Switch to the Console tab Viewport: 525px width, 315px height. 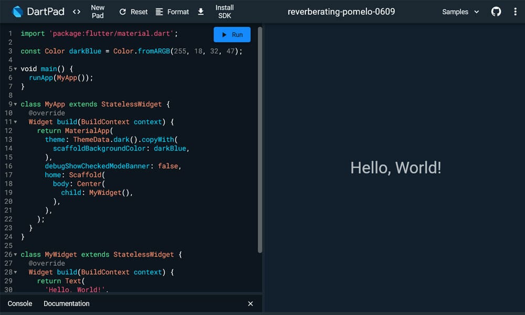(20, 303)
